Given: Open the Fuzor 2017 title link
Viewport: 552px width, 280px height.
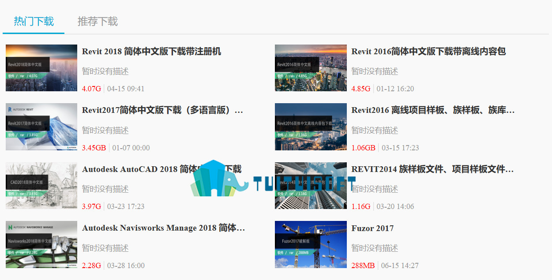Looking at the screenshot, I should tap(372, 228).
